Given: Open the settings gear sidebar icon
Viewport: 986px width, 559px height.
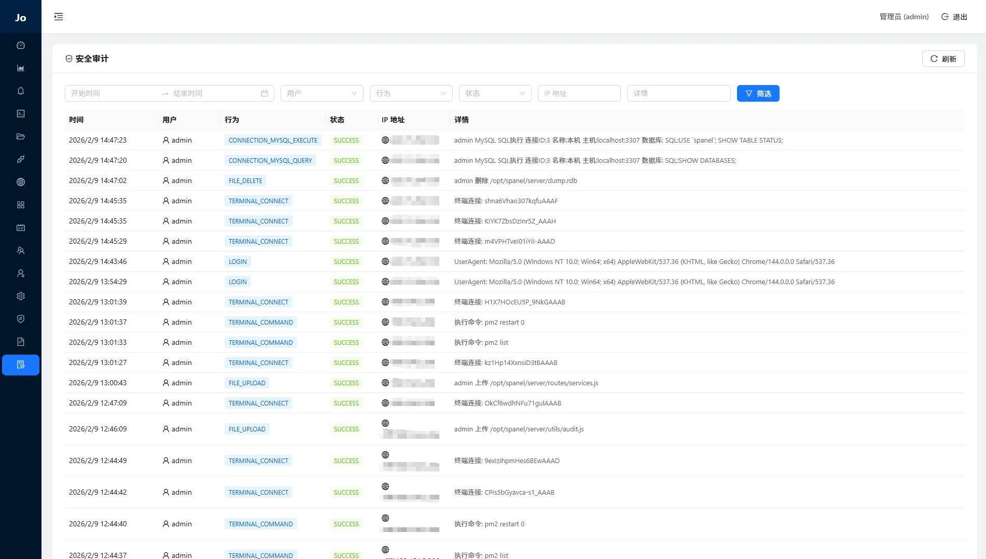Looking at the screenshot, I should 21,296.
